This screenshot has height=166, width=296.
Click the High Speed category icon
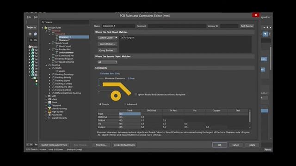(49, 112)
